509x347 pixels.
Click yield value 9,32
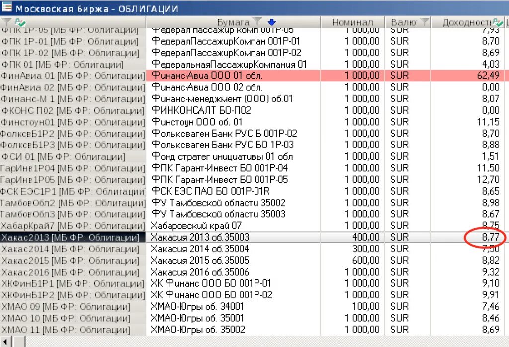(491, 272)
